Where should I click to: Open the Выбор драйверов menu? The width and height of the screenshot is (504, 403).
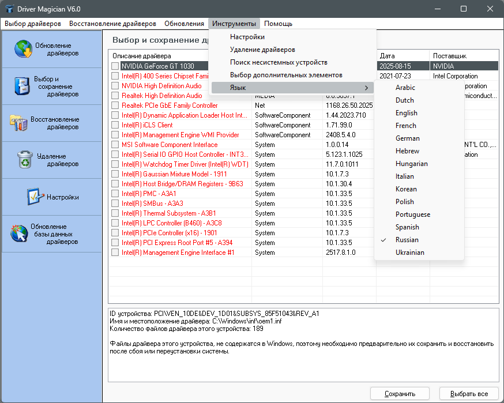click(x=33, y=24)
